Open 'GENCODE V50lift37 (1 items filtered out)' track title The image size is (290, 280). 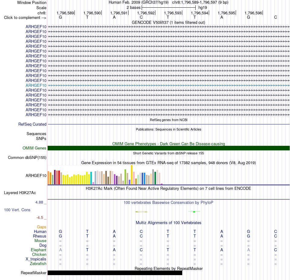(168, 23)
